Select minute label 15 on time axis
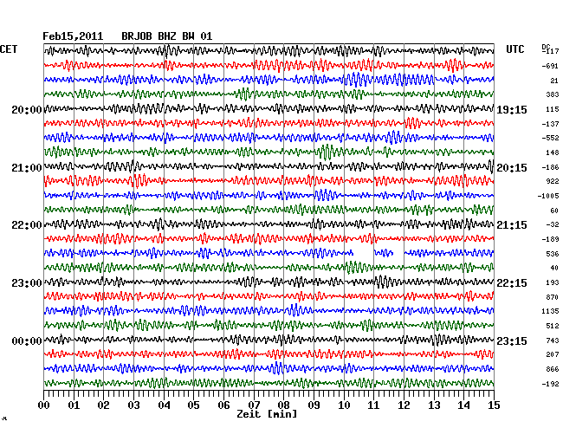This screenshot has height=428, width=563. [494, 405]
